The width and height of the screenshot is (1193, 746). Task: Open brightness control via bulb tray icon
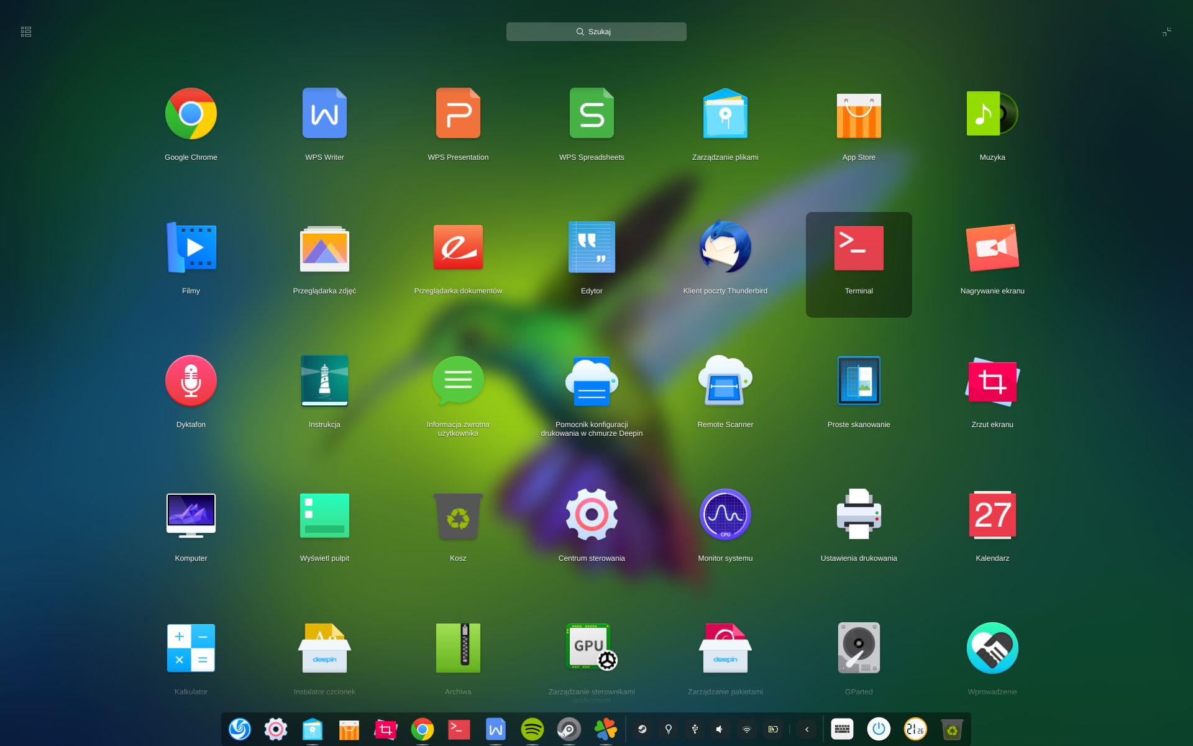click(668, 729)
